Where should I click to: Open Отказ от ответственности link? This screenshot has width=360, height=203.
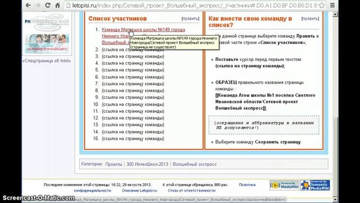click(191, 191)
